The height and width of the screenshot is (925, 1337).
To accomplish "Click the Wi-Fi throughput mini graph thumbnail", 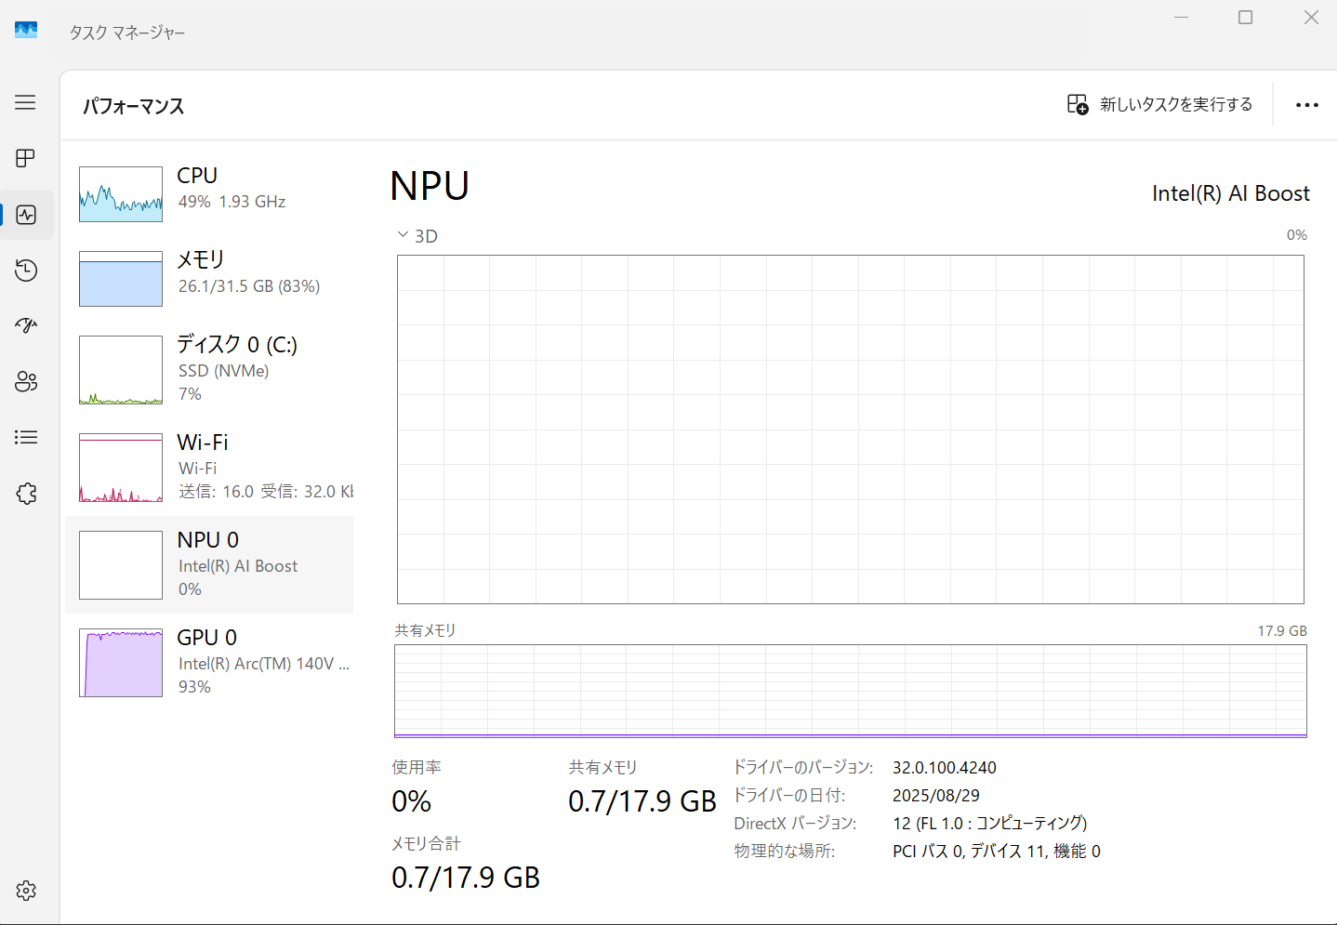I will tap(121, 468).
